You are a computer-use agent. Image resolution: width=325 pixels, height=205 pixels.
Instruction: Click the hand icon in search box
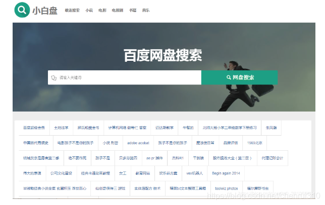(53, 78)
